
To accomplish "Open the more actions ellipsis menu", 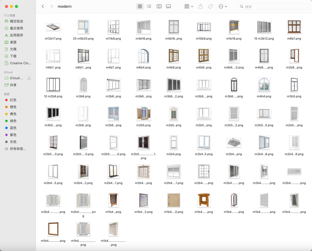I will [223, 6].
